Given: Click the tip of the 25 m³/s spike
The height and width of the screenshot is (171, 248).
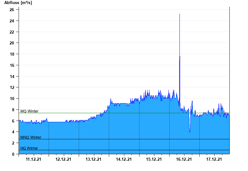Looking at the screenshot, I should point(179,14).
